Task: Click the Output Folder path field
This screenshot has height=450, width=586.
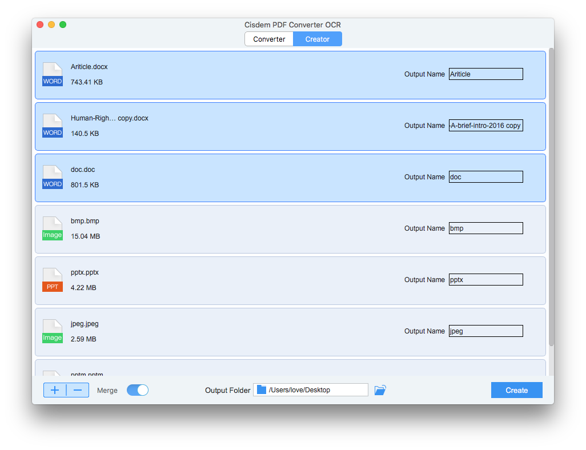Action: (311, 390)
